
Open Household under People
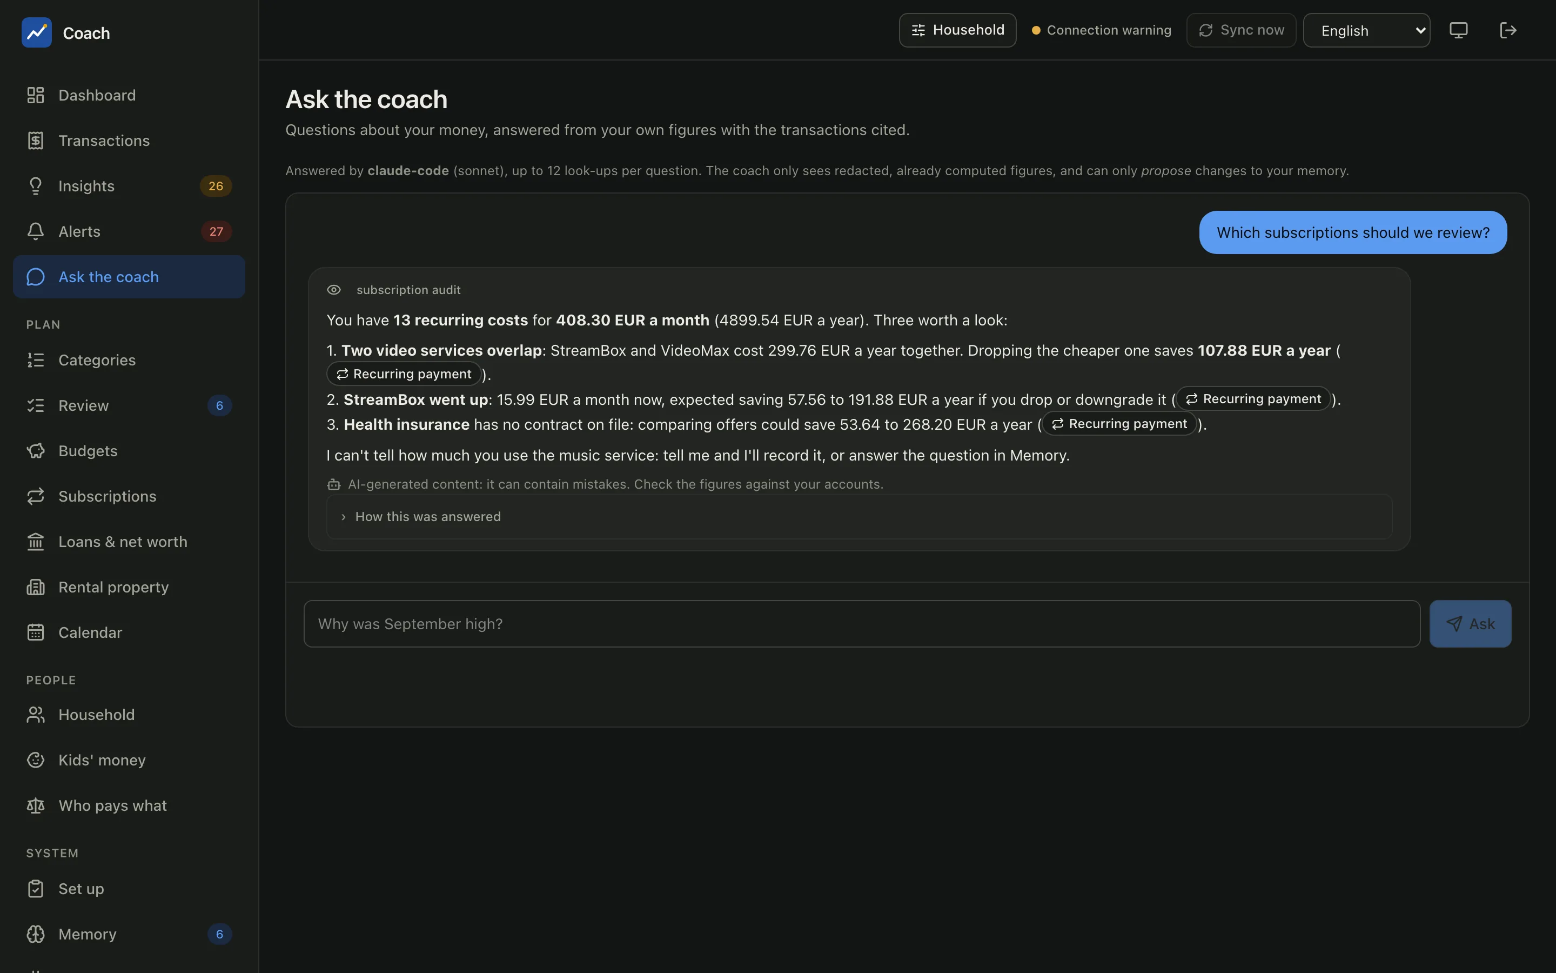[x=129, y=714]
